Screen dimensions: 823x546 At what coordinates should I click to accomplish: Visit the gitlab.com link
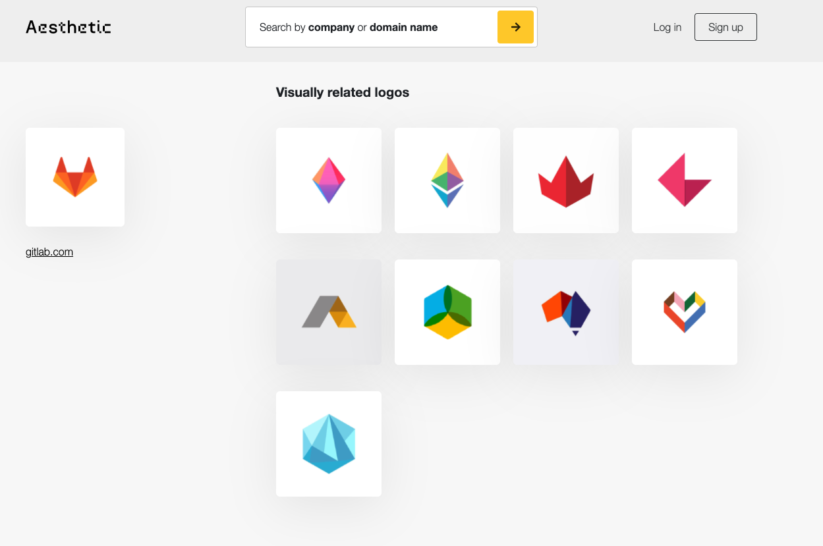(49, 252)
